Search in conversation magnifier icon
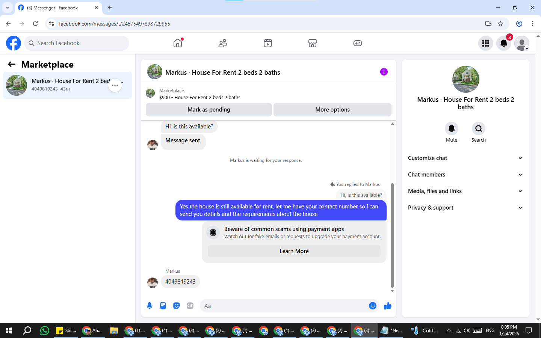 point(479,128)
